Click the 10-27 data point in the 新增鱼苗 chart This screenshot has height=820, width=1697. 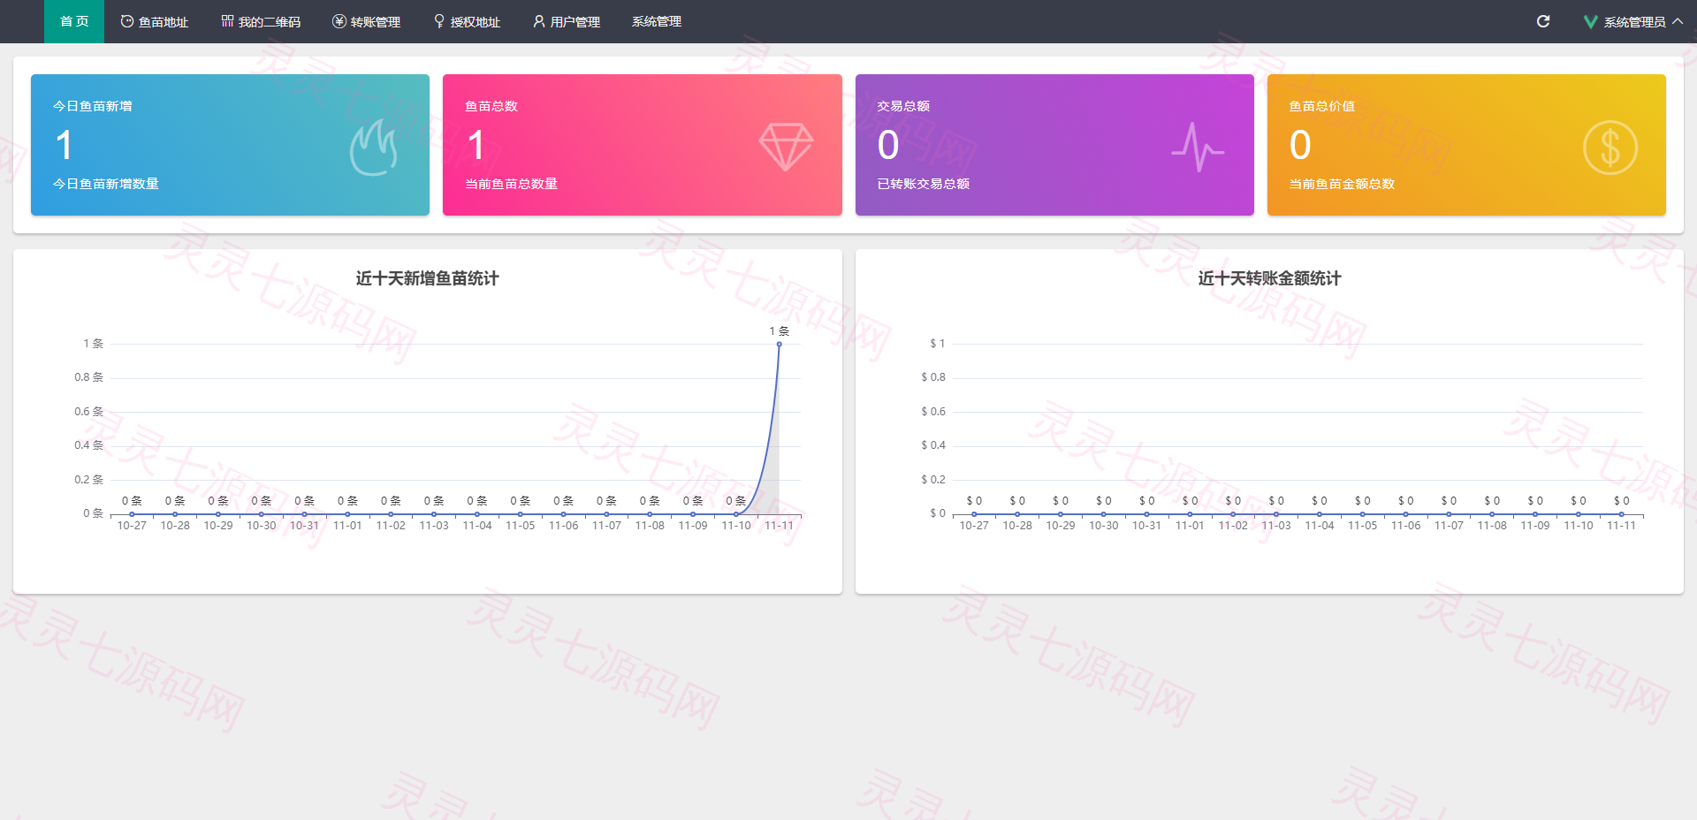[132, 513]
